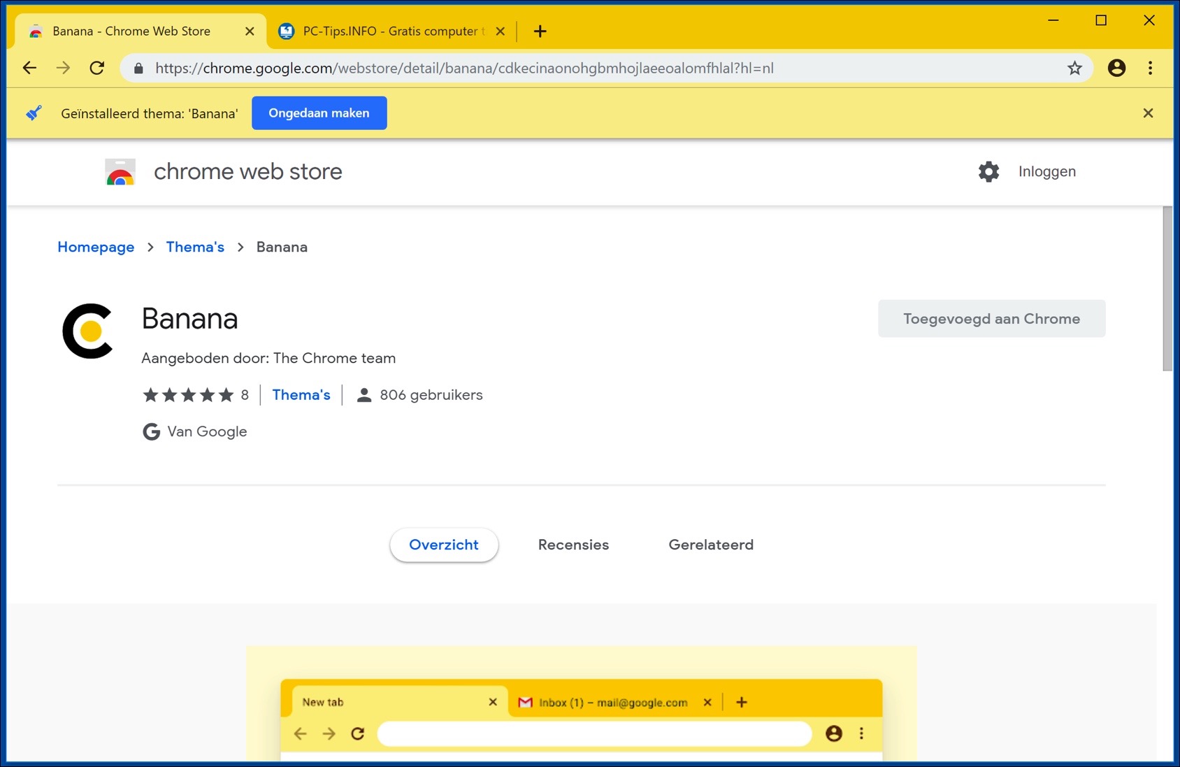
Task: Open web store settings gear
Action: point(988,171)
